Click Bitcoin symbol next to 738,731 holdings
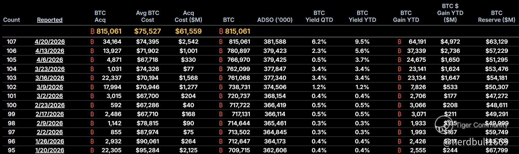This screenshot has height=154, width=519. point(221,87)
